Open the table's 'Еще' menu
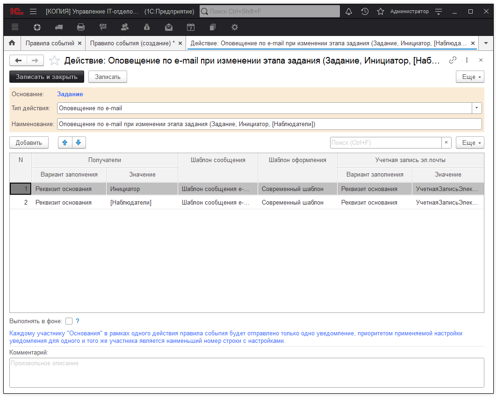The image size is (497, 397). click(469, 143)
